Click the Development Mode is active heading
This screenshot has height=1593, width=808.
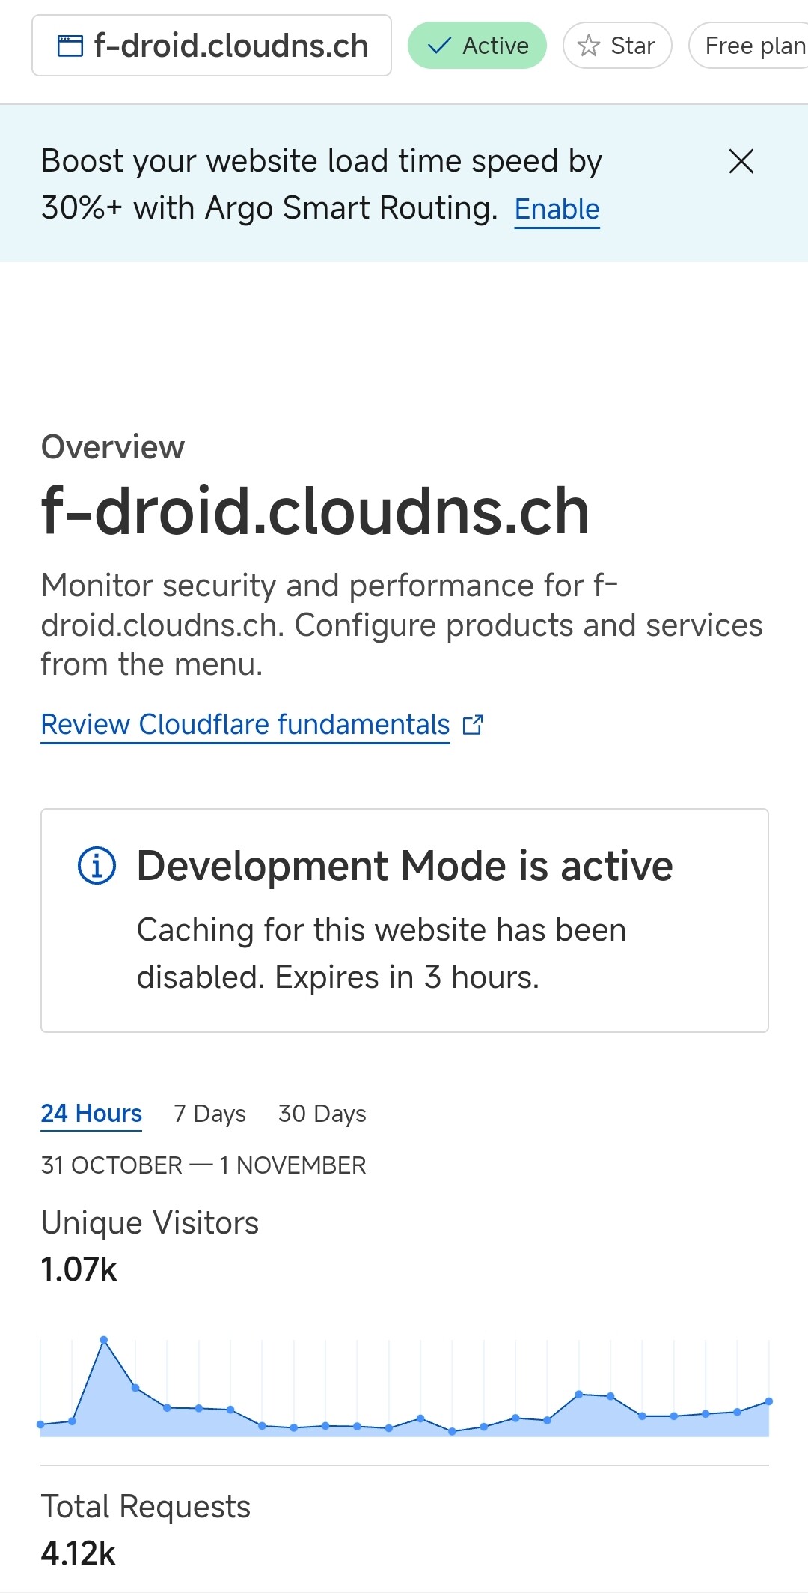405,866
